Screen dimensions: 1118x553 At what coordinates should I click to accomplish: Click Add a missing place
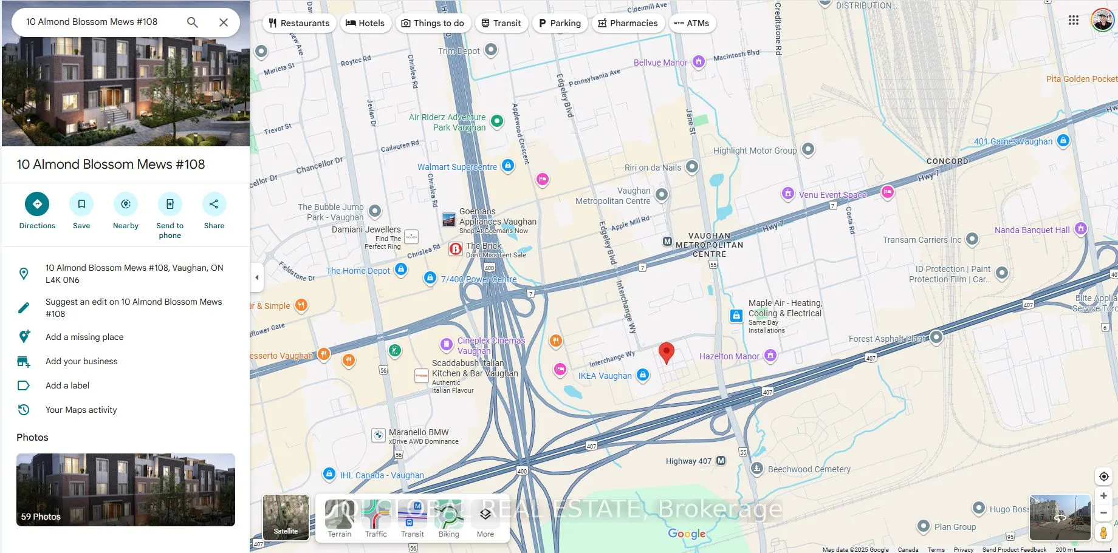[x=84, y=337]
